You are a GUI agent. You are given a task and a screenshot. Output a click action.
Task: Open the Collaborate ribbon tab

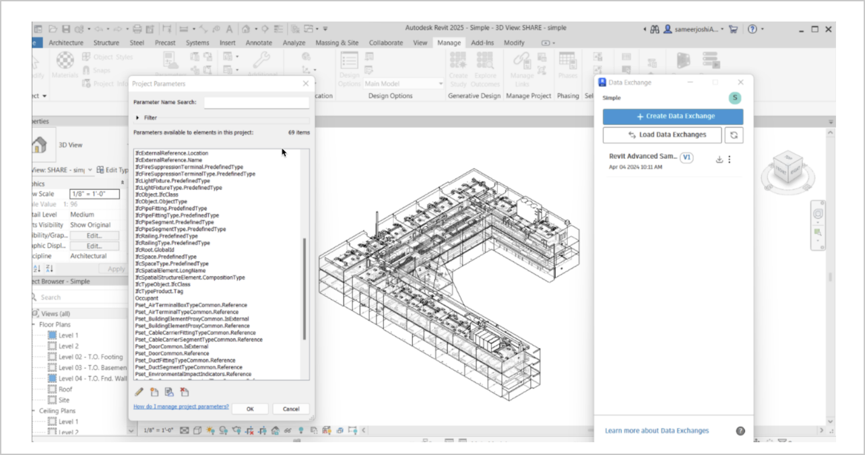pos(385,43)
